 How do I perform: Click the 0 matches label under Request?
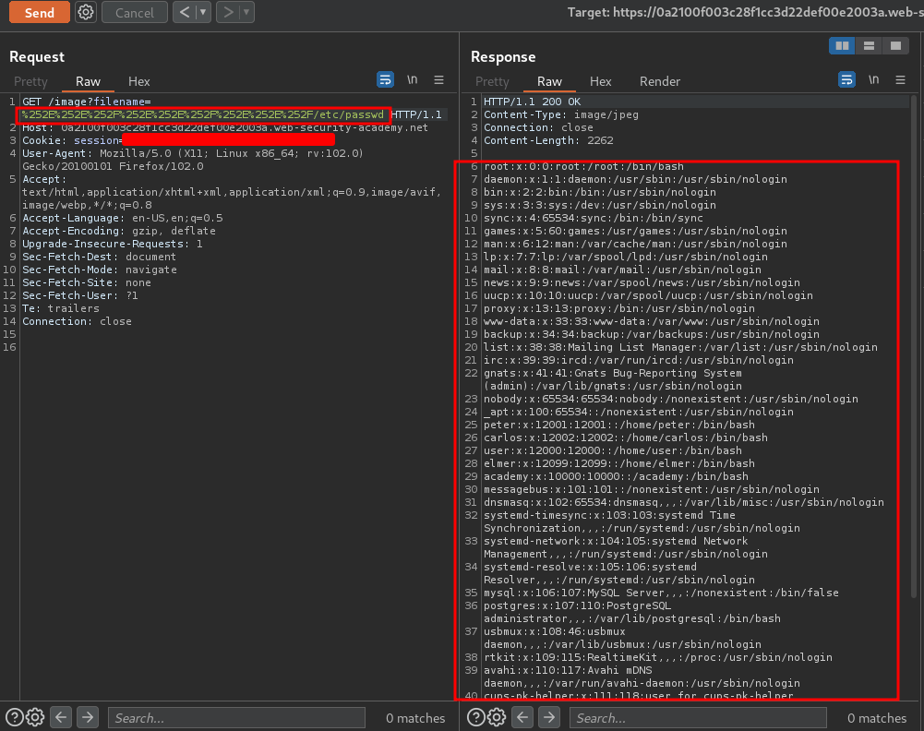(x=415, y=718)
